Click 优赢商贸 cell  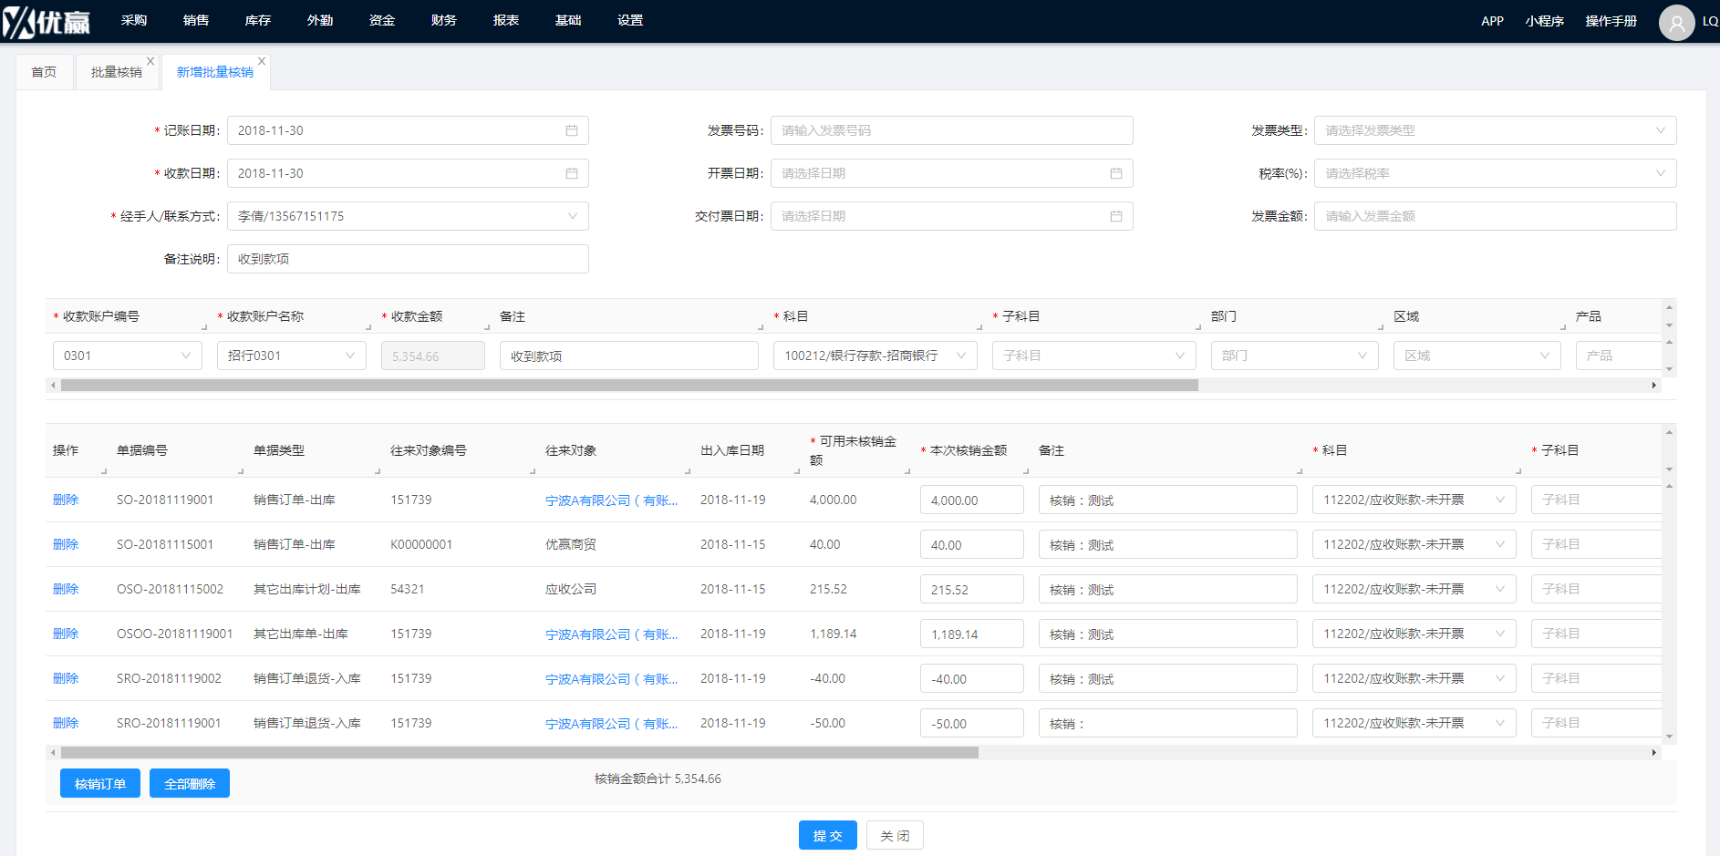click(x=571, y=544)
